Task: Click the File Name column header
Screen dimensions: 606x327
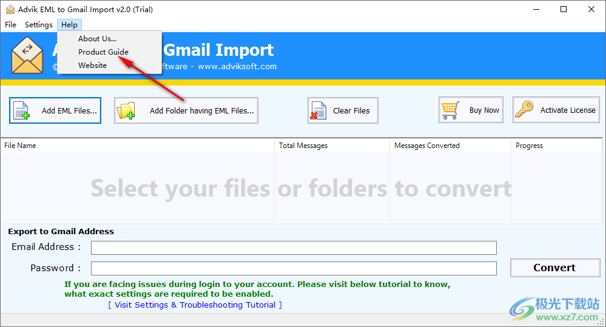Action: point(137,146)
